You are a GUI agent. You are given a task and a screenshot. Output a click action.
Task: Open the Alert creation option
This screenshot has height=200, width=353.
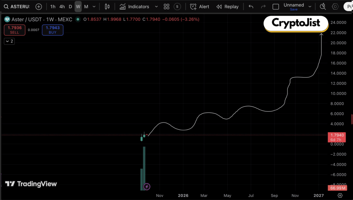pyautogui.click(x=200, y=7)
